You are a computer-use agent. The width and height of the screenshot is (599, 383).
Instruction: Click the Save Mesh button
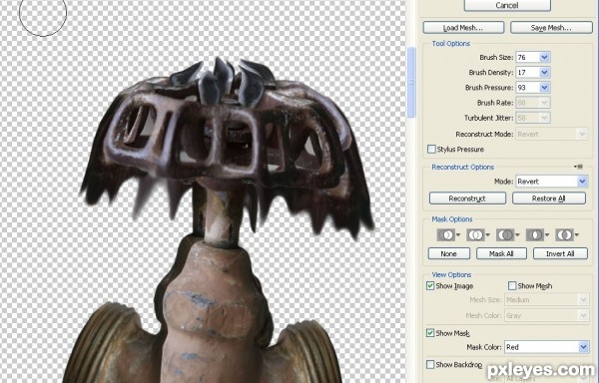551,28
